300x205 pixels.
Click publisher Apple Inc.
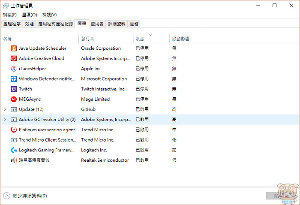tap(91, 69)
